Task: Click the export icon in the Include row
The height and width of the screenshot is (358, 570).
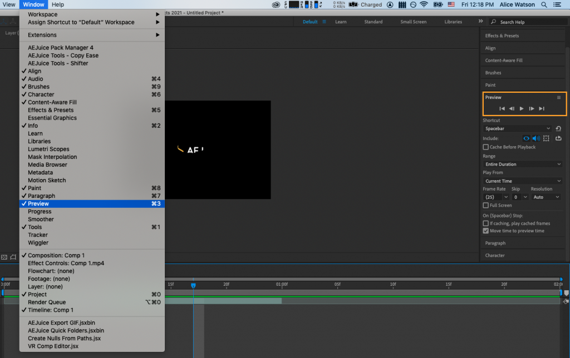Action: point(558,138)
